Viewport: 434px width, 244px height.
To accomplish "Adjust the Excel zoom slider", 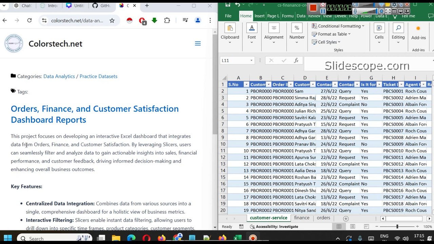I will tap(397, 226).
